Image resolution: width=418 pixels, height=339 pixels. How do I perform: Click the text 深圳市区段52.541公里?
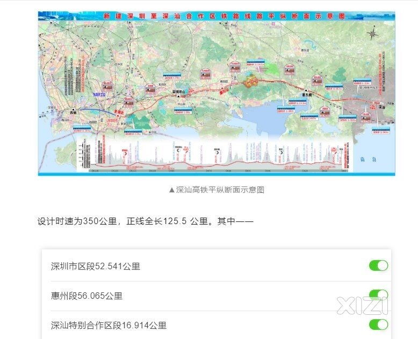(96, 266)
